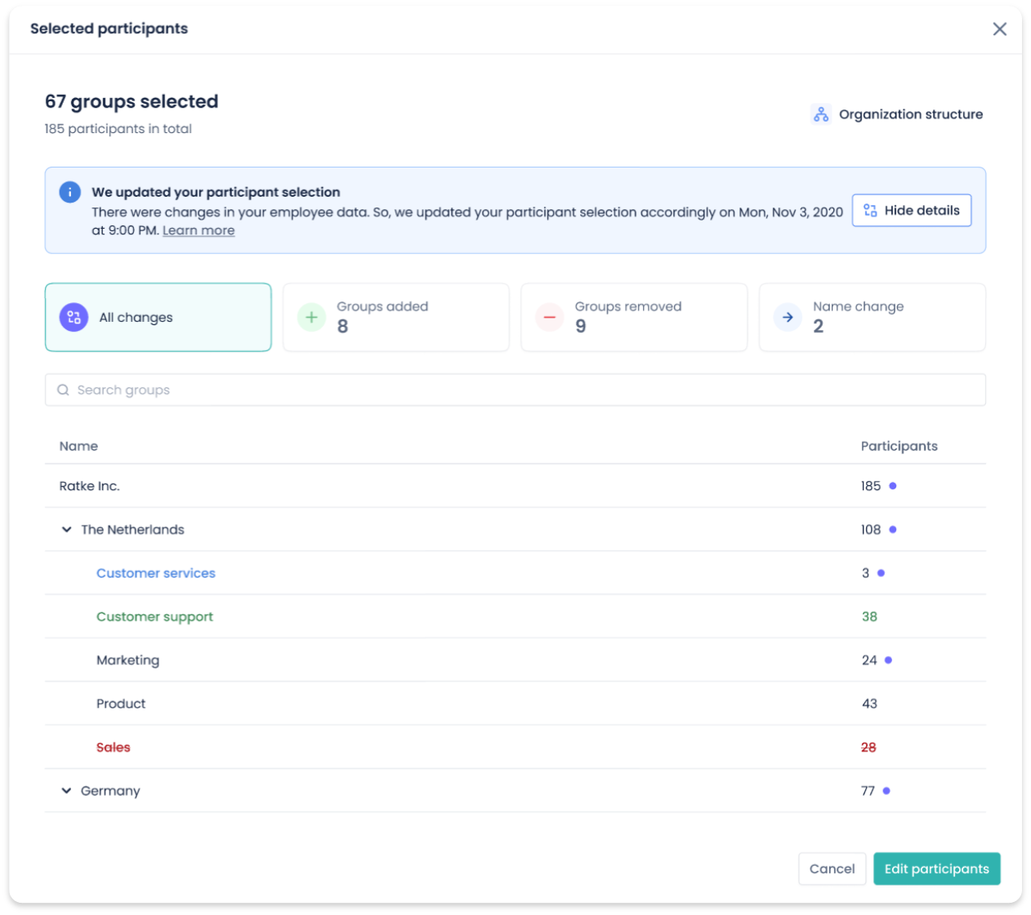Click the red minus Groups removed icon
This screenshot has height=915, width=1031.
(549, 317)
